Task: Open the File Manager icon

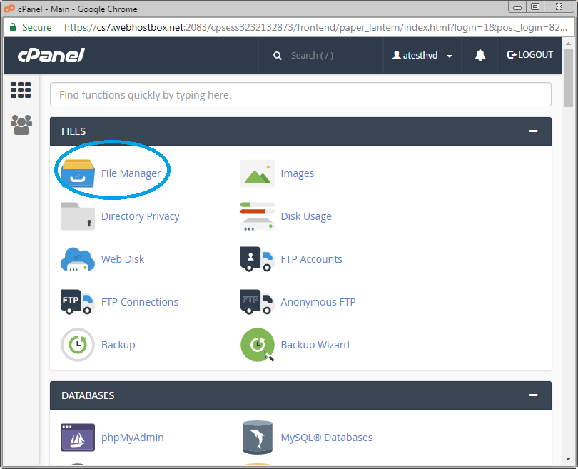Action: click(x=77, y=173)
